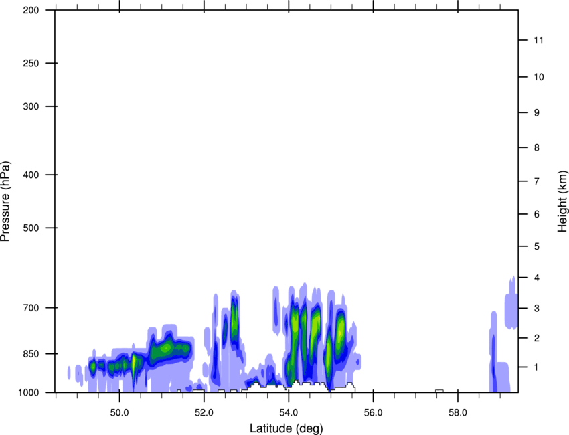Image resolution: width=569 pixels, height=435 pixels.
Task: Pick the 9 km height label
Action: coord(537,113)
